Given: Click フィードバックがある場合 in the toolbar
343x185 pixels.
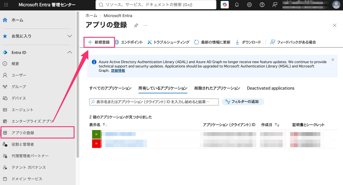Looking at the screenshot, I should [293, 42].
